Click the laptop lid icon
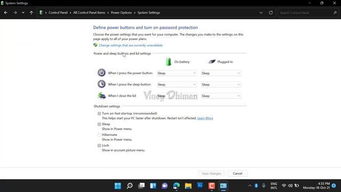The image size is (341, 192). pos(102,95)
